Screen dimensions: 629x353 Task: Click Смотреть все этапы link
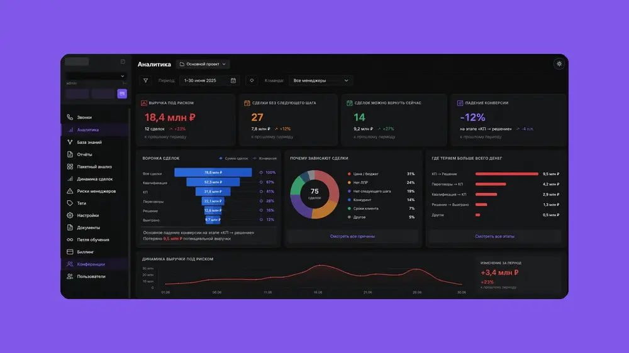(x=494, y=236)
